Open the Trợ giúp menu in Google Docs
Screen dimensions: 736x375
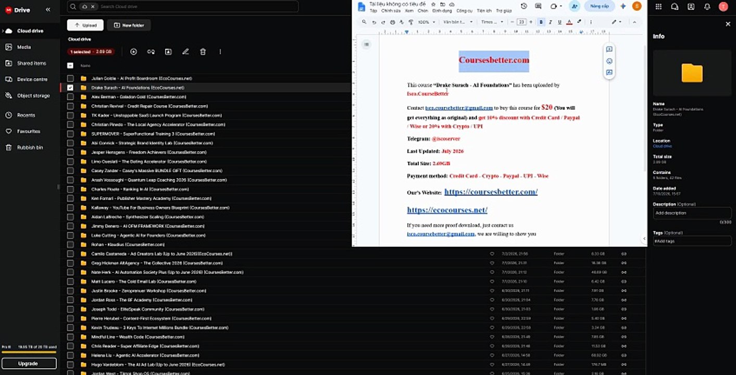click(x=504, y=10)
